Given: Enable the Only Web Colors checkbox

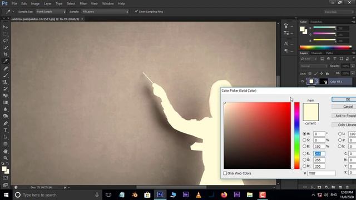Looking at the screenshot, I should tap(225, 173).
